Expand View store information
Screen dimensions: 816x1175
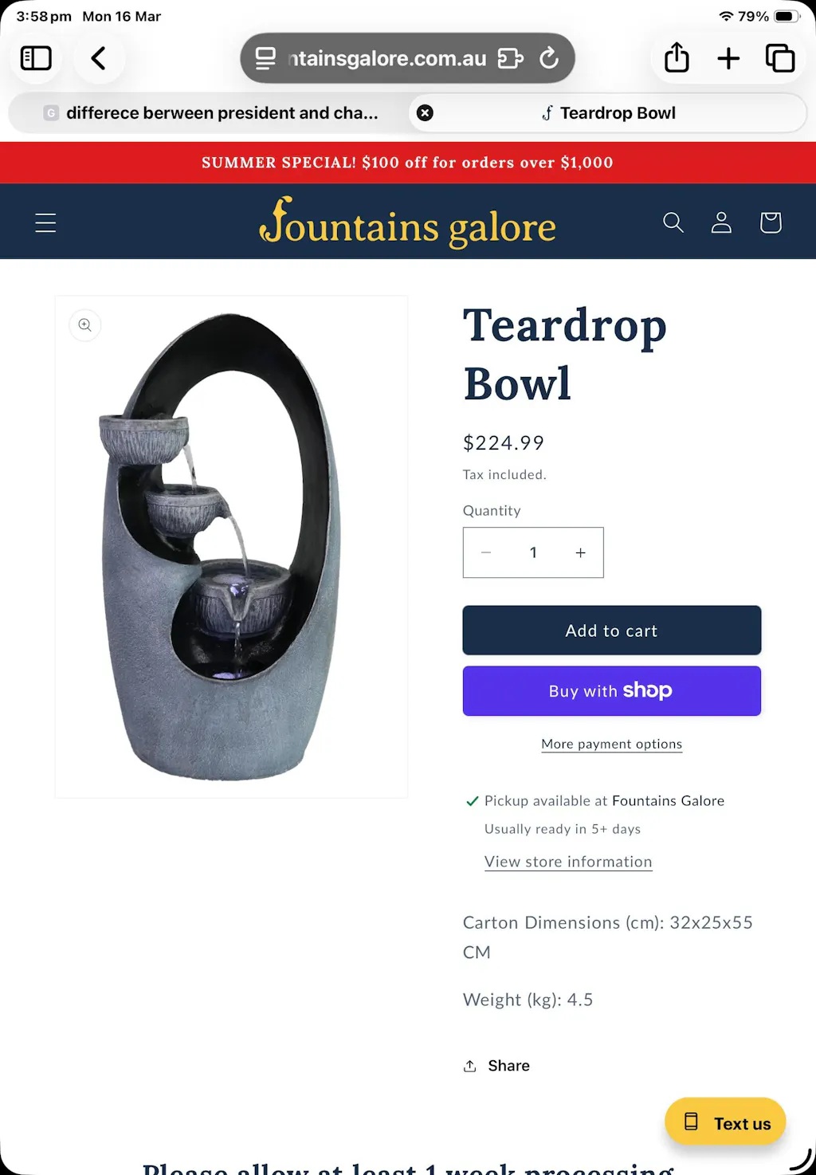coord(568,862)
